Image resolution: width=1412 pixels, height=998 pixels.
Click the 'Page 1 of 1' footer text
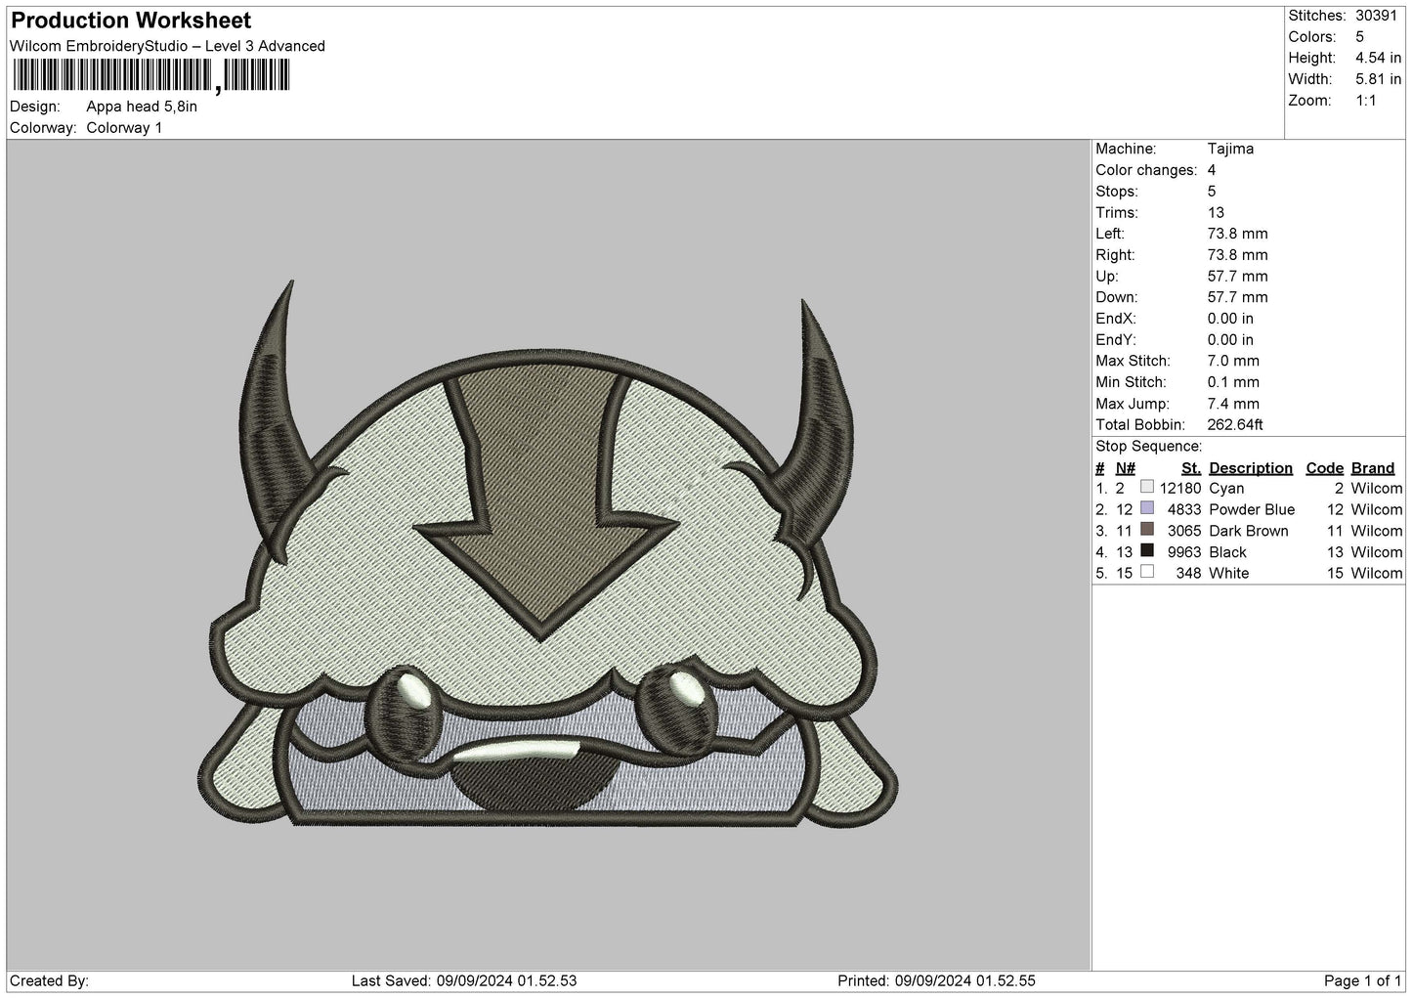[x=1362, y=981]
